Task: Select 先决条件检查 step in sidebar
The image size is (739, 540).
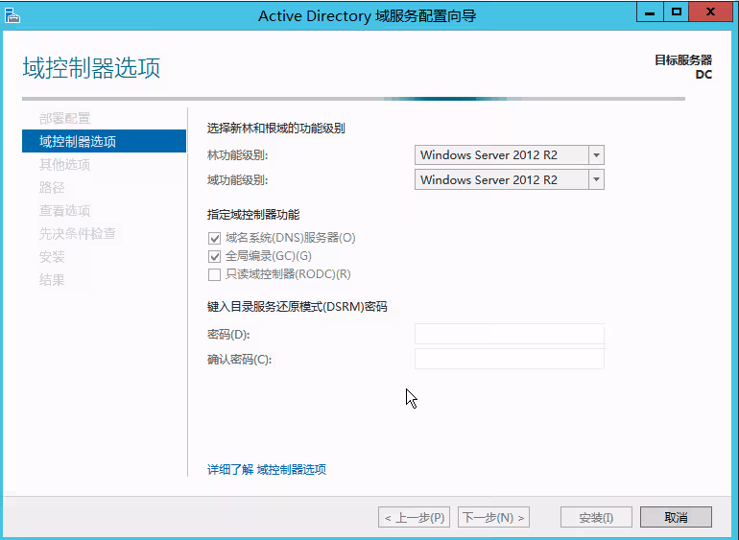Action: (x=78, y=233)
